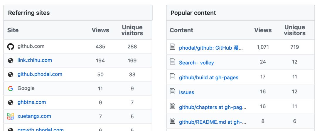Click the GitHub octocat icon beside github.com

(11, 47)
